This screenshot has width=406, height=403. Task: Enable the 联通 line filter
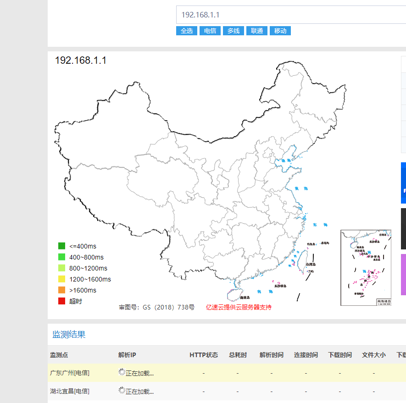[256, 31]
